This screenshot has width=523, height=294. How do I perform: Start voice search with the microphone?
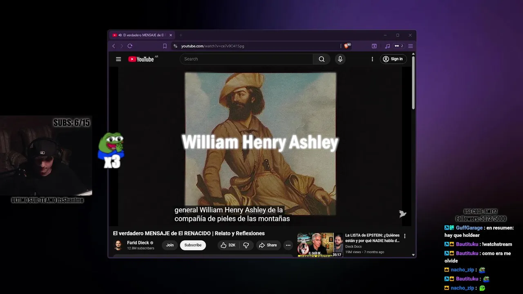coord(340,59)
